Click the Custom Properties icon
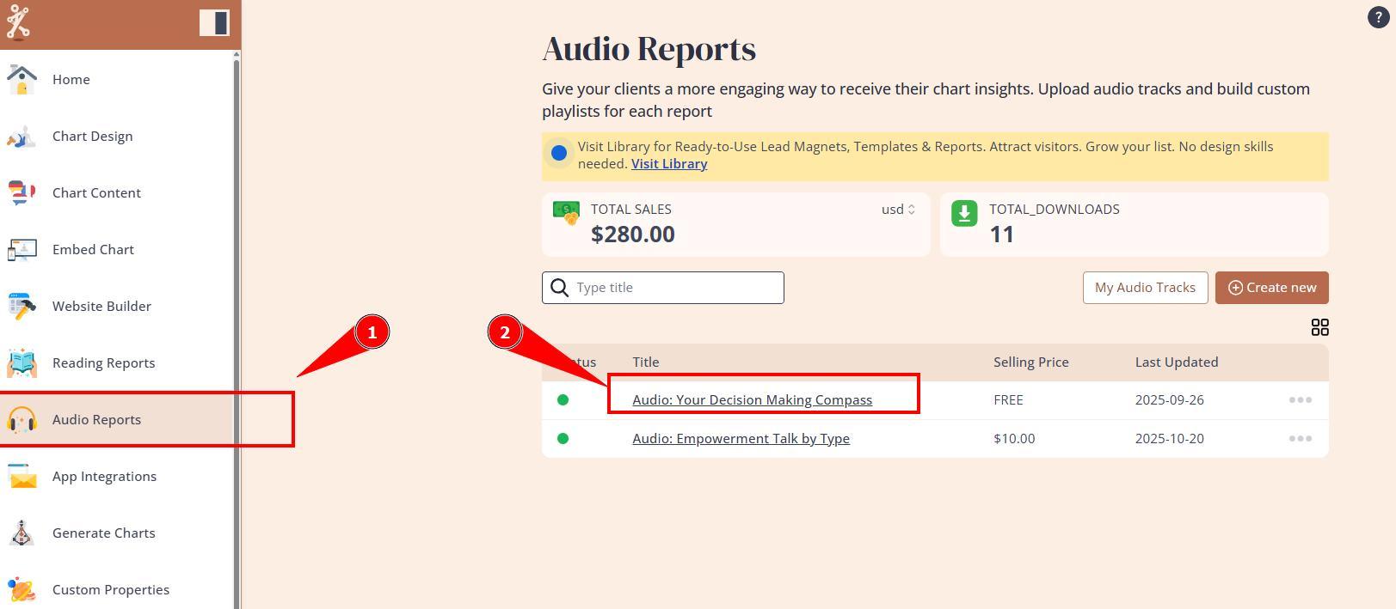The height and width of the screenshot is (609, 1396). 22,590
